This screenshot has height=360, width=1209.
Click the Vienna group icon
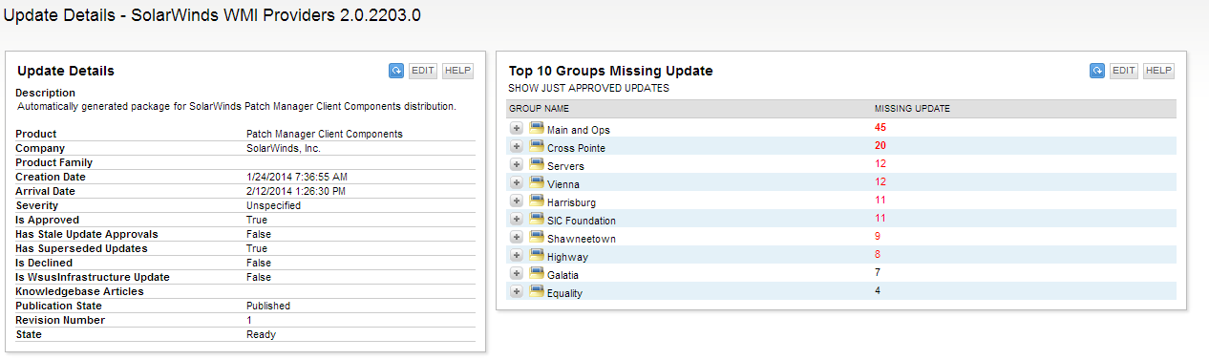[x=536, y=183]
